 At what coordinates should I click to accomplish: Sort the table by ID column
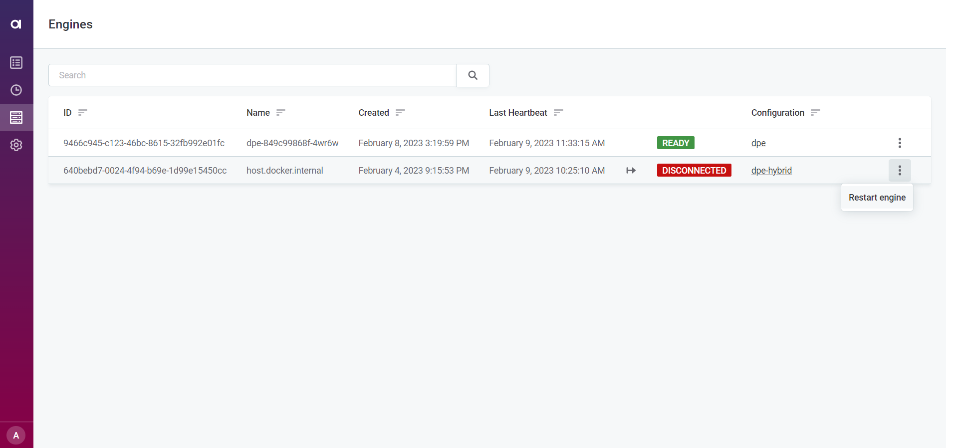tap(82, 113)
